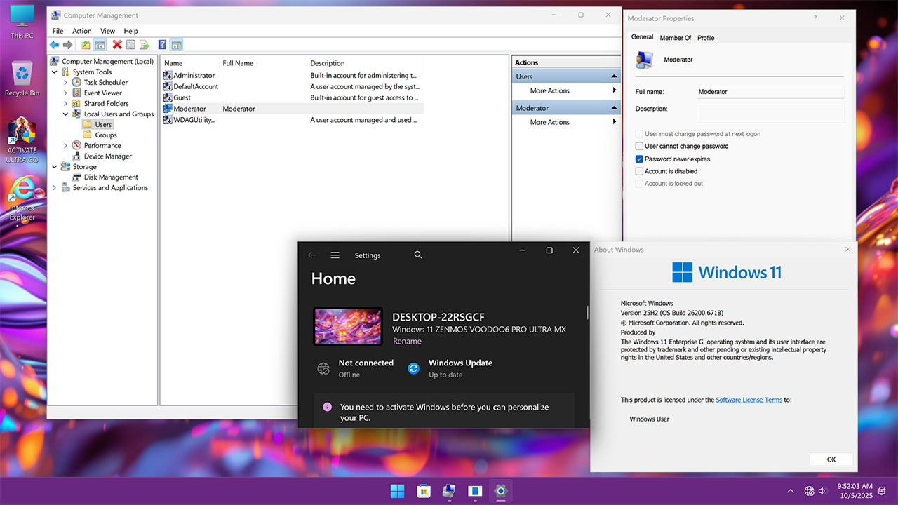The height and width of the screenshot is (505, 898).
Task: Open This PC desktop icon
Action: [x=22, y=21]
